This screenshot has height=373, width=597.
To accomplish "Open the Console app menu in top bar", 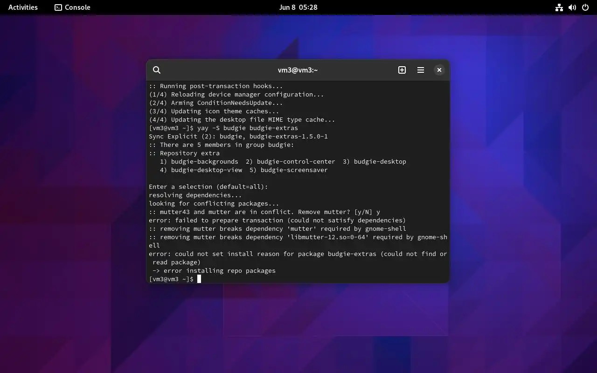I will pos(72,7).
